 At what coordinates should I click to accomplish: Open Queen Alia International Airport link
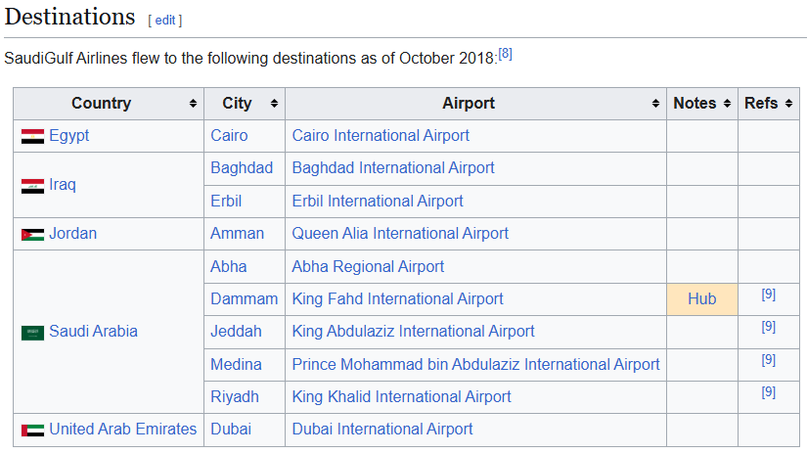pos(400,234)
